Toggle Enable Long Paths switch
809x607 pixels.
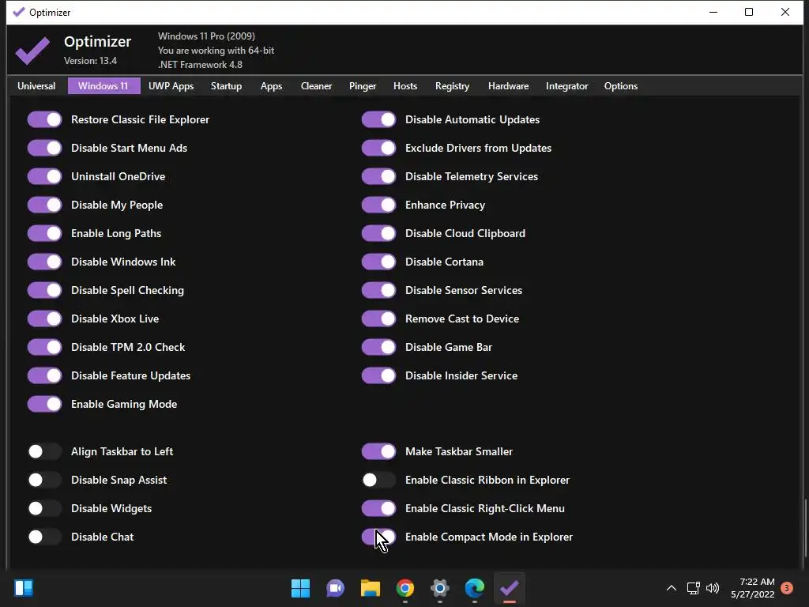pyautogui.click(x=45, y=233)
